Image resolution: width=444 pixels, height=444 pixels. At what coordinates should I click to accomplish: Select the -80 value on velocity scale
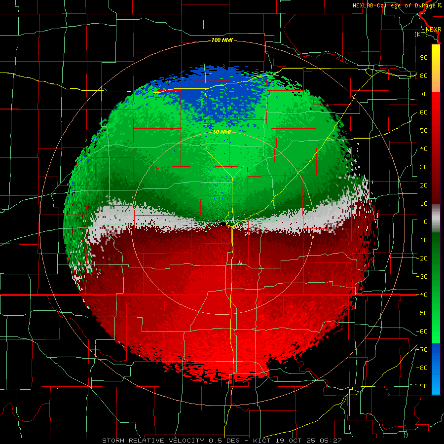(x=422, y=368)
